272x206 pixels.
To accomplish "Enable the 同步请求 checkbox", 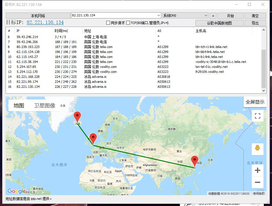I will pyautogui.click(x=108, y=23).
